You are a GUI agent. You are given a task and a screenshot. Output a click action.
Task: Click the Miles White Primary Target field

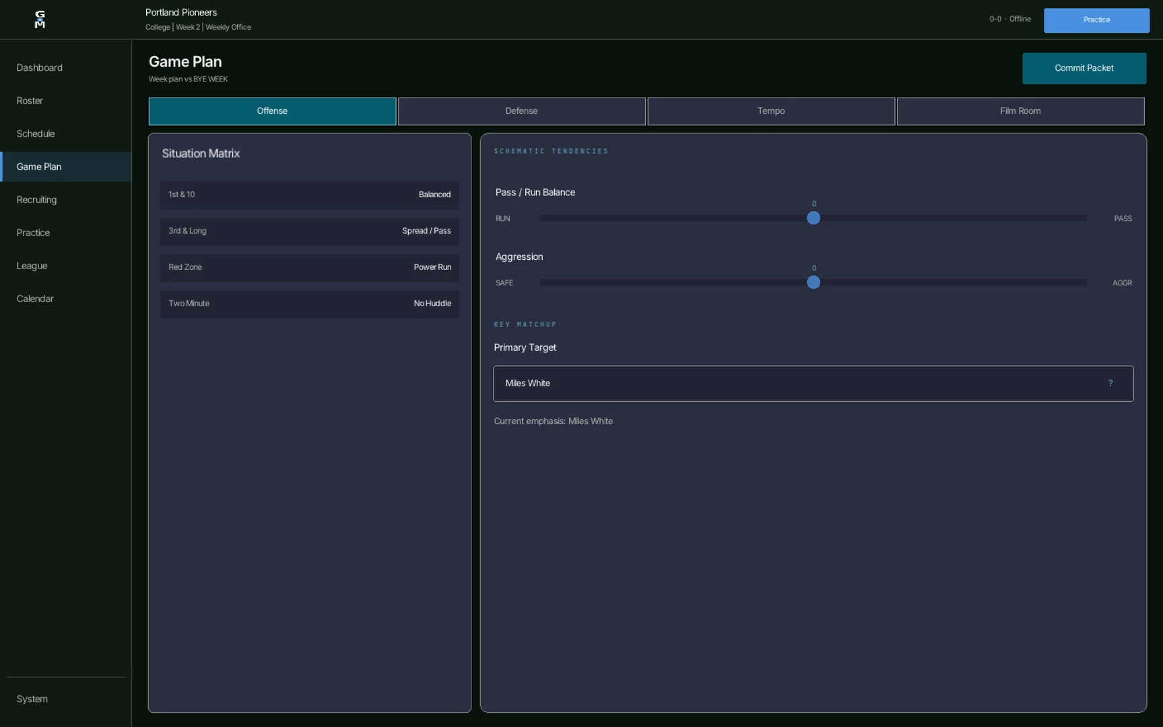[813, 384]
